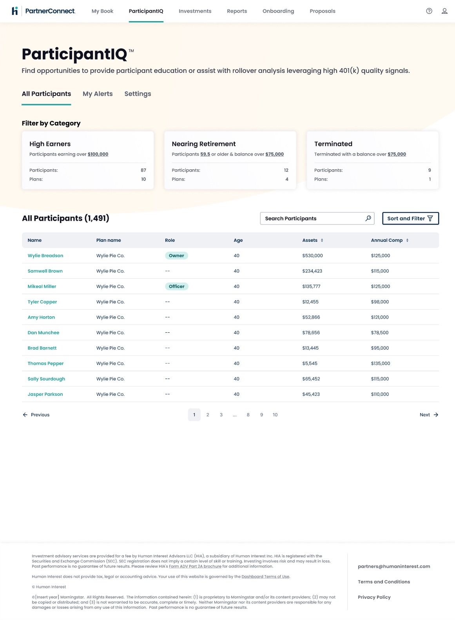Go to page 3

(x=221, y=415)
